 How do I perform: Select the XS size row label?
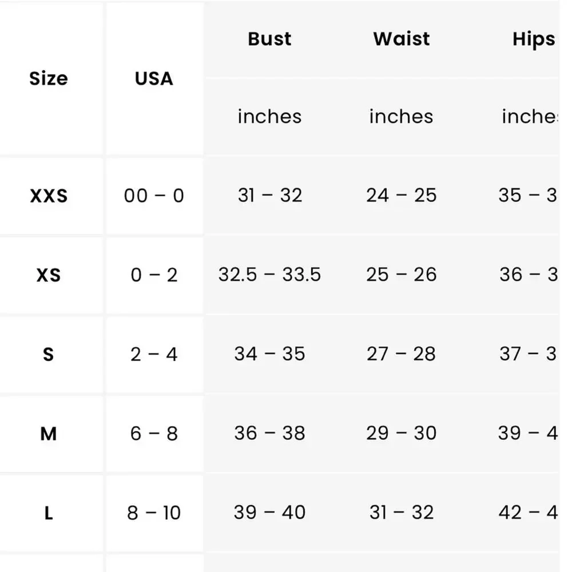(x=49, y=275)
